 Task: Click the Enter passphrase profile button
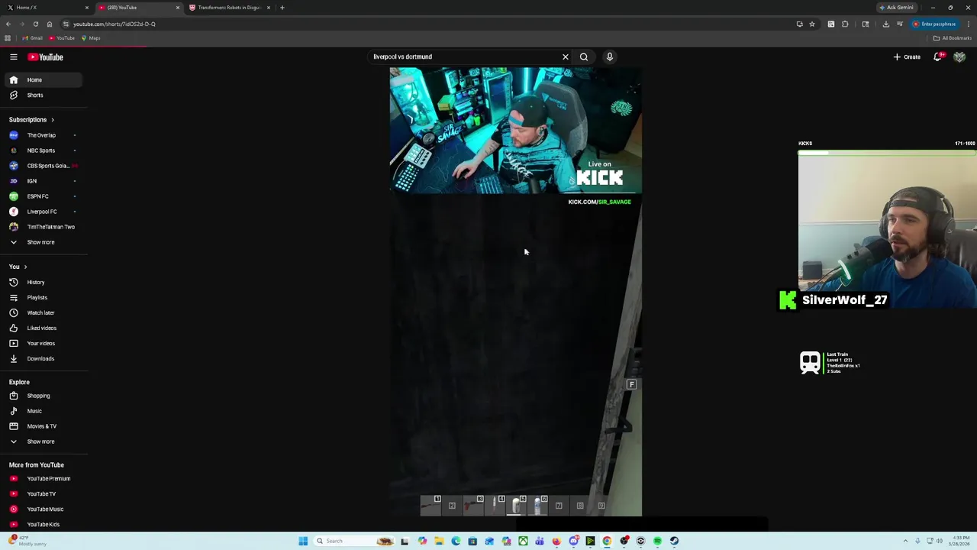point(935,24)
